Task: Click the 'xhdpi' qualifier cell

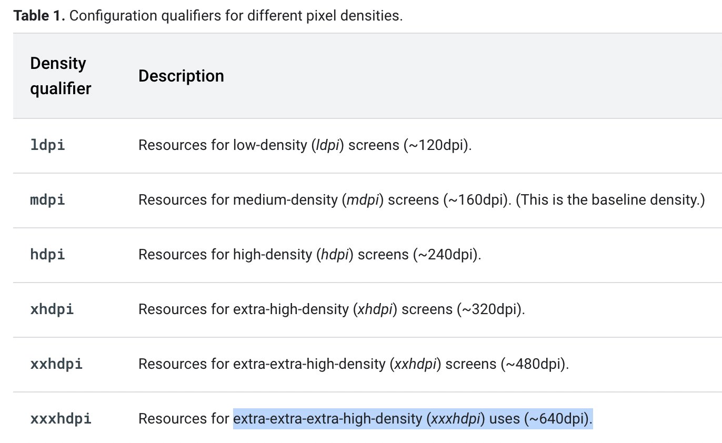Action: coord(52,309)
